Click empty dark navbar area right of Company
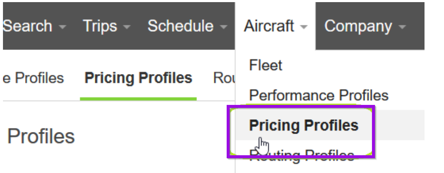The image size is (444, 173). pos(416,26)
